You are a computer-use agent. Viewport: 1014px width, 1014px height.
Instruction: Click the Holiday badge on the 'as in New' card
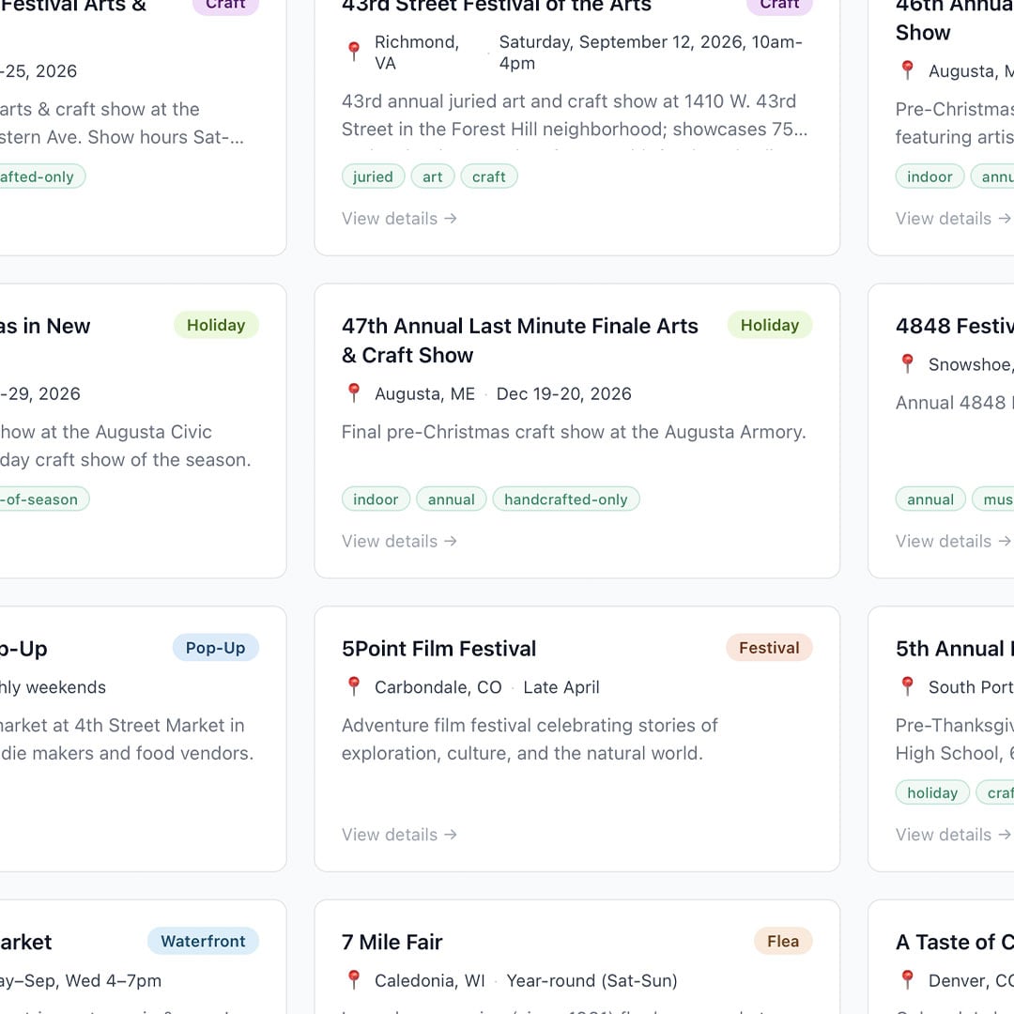(x=216, y=325)
